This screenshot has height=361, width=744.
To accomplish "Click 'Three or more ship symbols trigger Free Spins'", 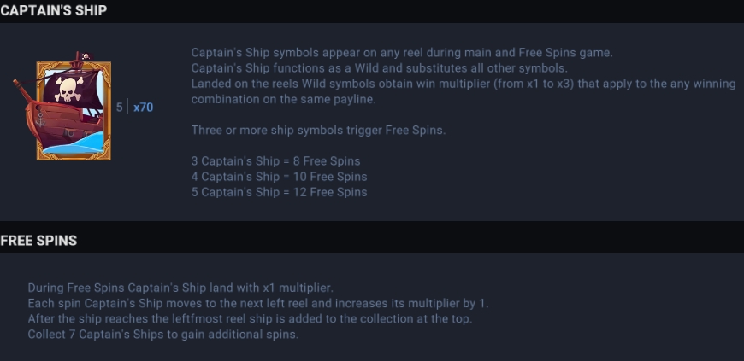I will coord(318,131).
